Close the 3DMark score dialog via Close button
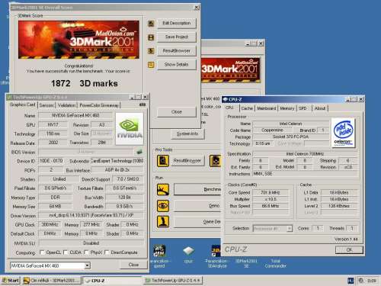The image size is (381, 286). coord(177,112)
